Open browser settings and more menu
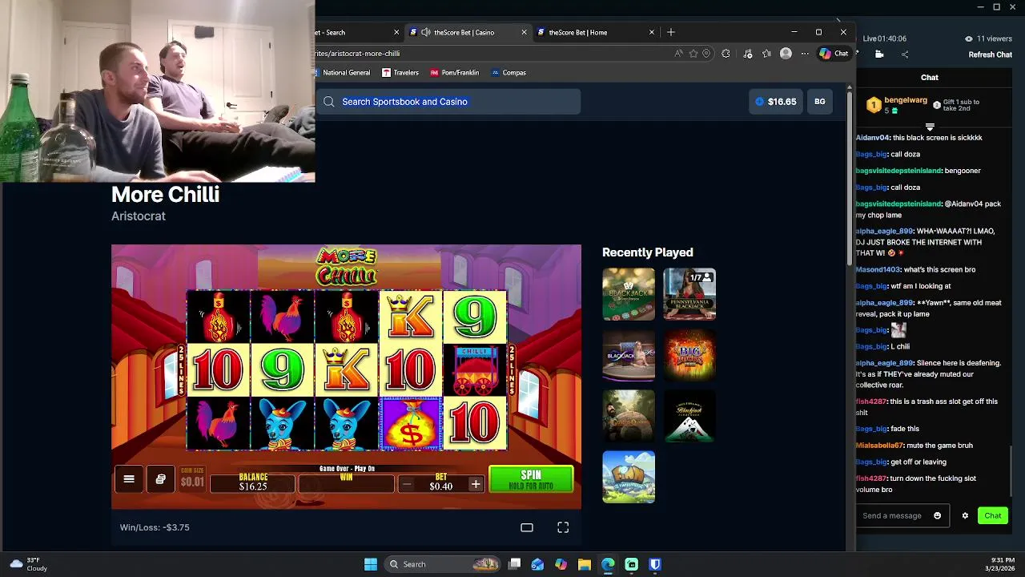 [805, 54]
